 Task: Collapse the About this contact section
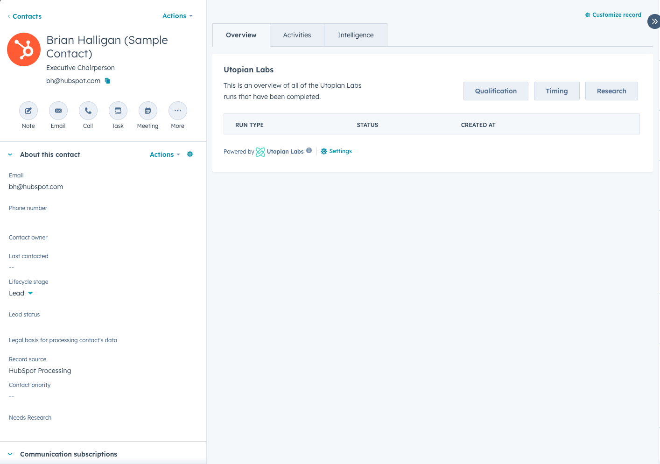tap(10, 155)
